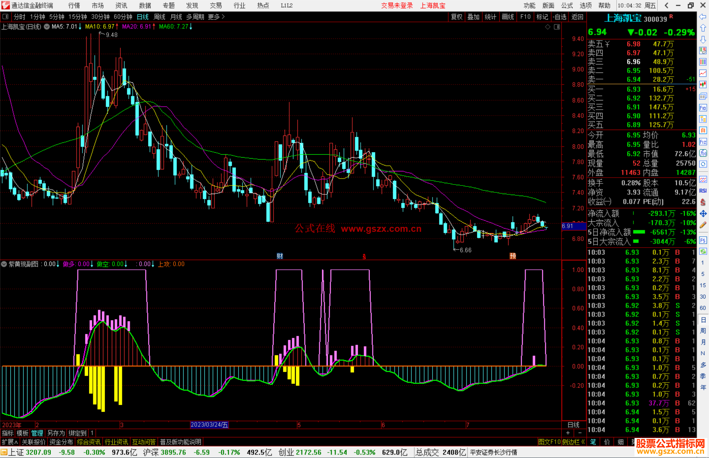
Task: Open the RSI indicator icon
Action: point(703,191)
